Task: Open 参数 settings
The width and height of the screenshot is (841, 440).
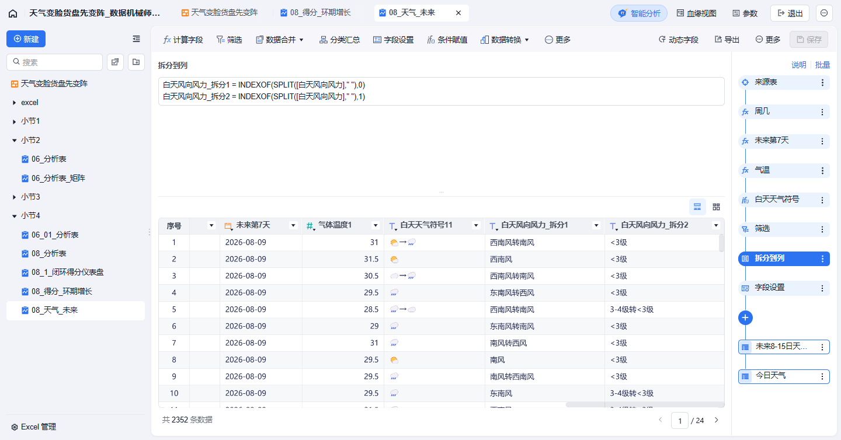Action: (745, 13)
